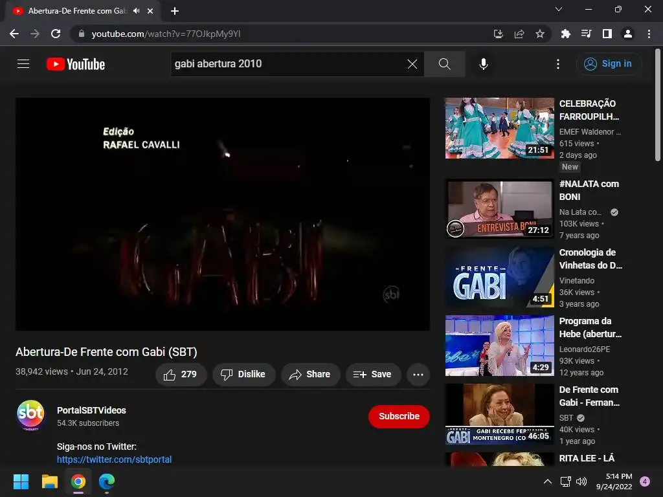Open #NALATA com BONI title

click(589, 190)
